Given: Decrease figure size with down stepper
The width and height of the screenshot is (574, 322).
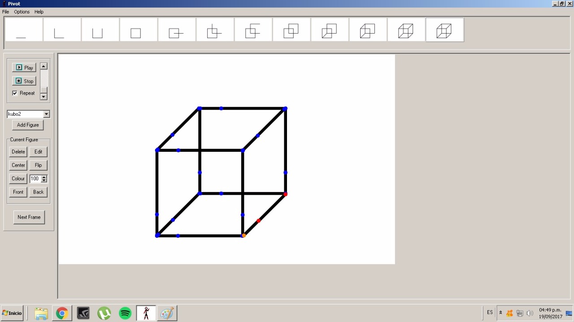Looking at the screenshot, I should coord(44,180).
